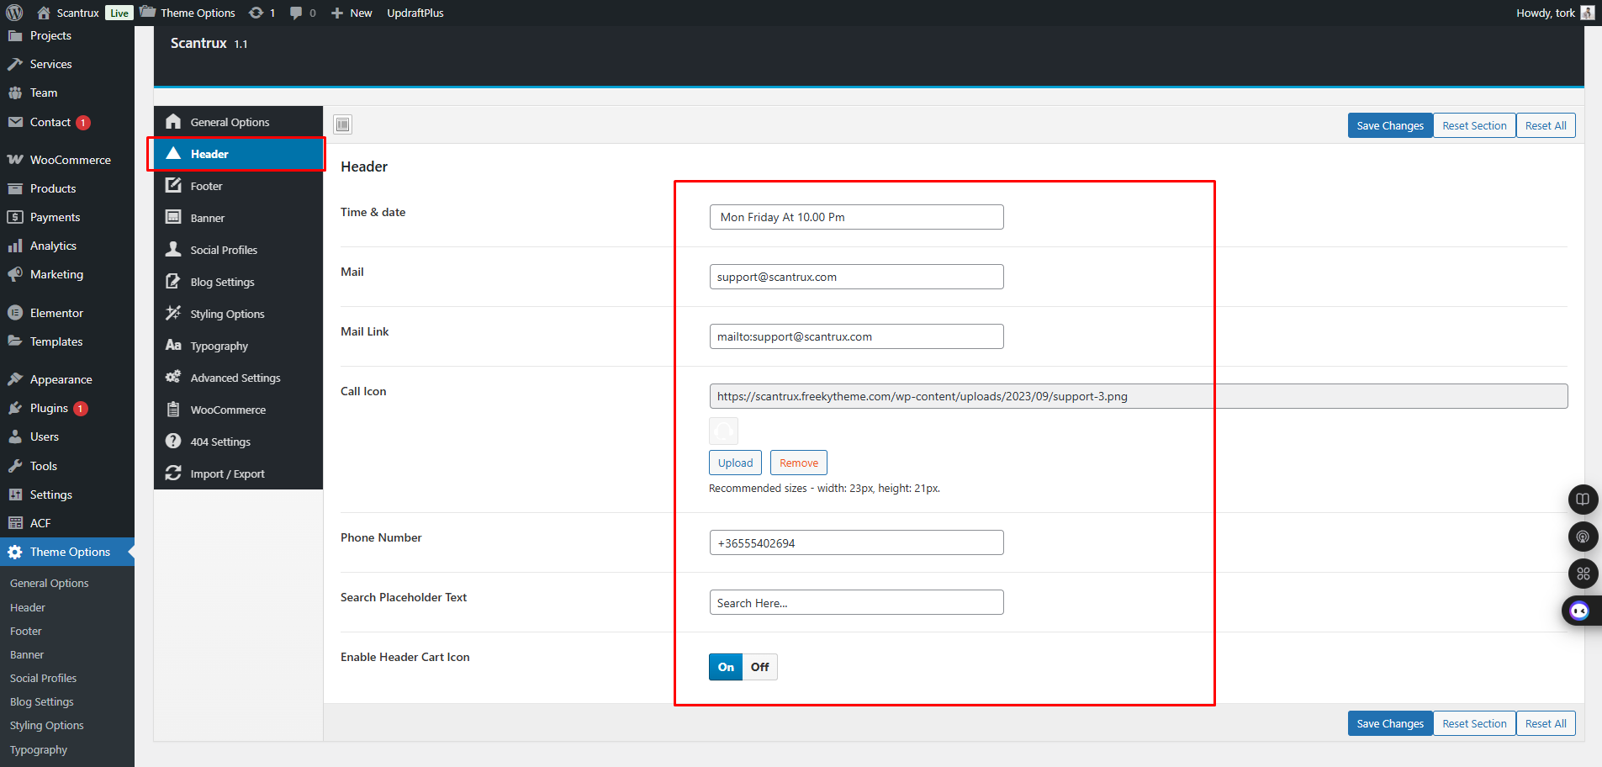Screen dimensions: 1602x767
Task: Expand the WooCommerce sidebar menu
Action: (x=70, y=160)
